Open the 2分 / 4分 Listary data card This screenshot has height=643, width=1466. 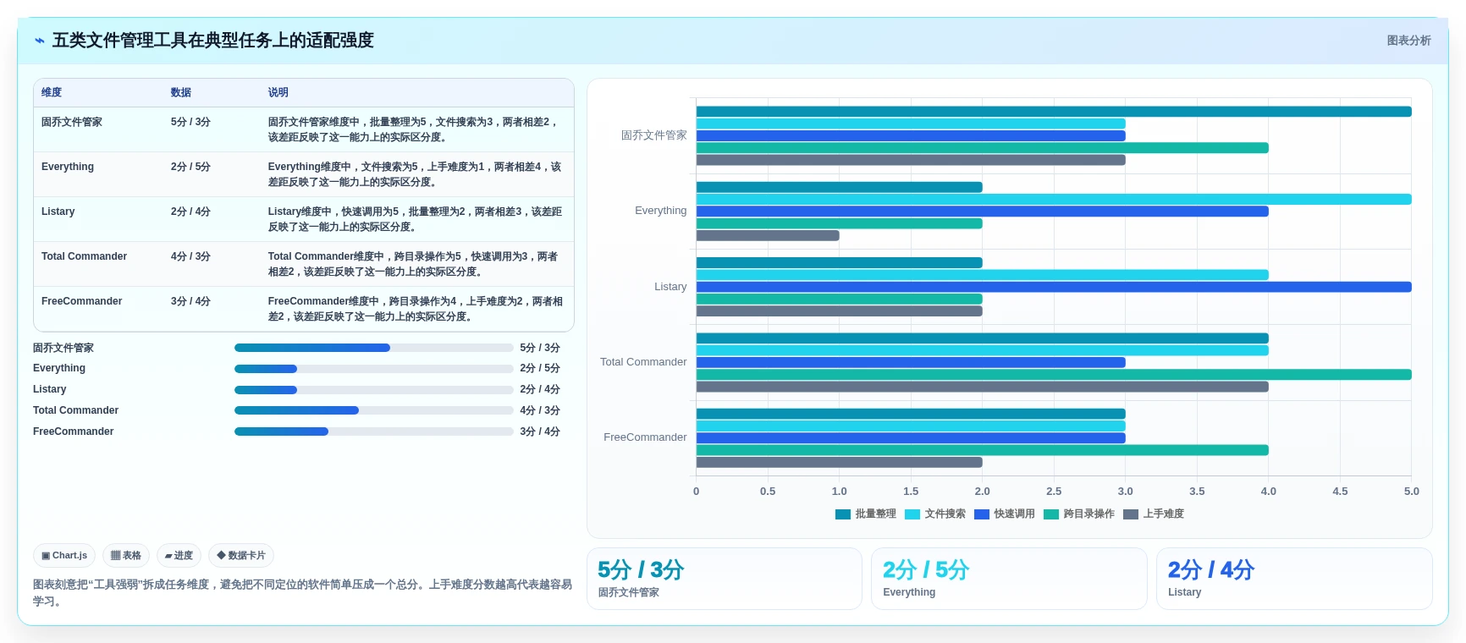[x=1294, y=579]
